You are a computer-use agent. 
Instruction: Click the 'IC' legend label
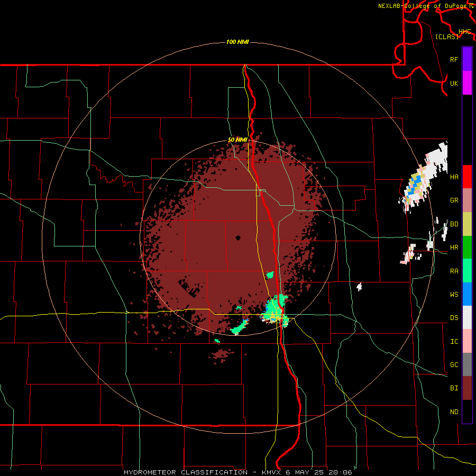(x=454, y=342)
